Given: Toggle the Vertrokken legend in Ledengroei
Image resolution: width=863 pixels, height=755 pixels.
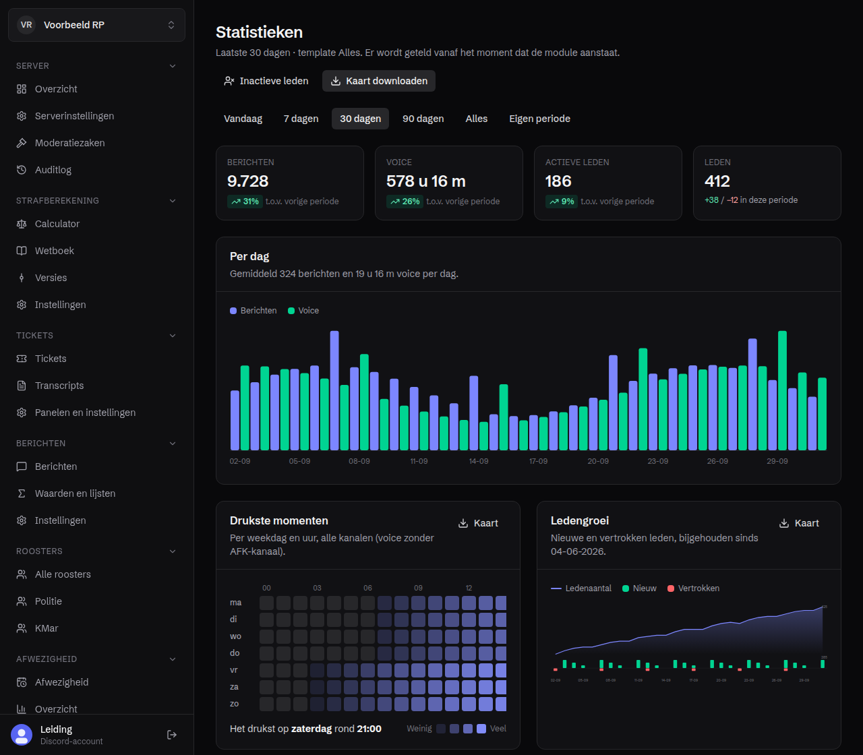Looking at the screenshot, I should 694,588.
